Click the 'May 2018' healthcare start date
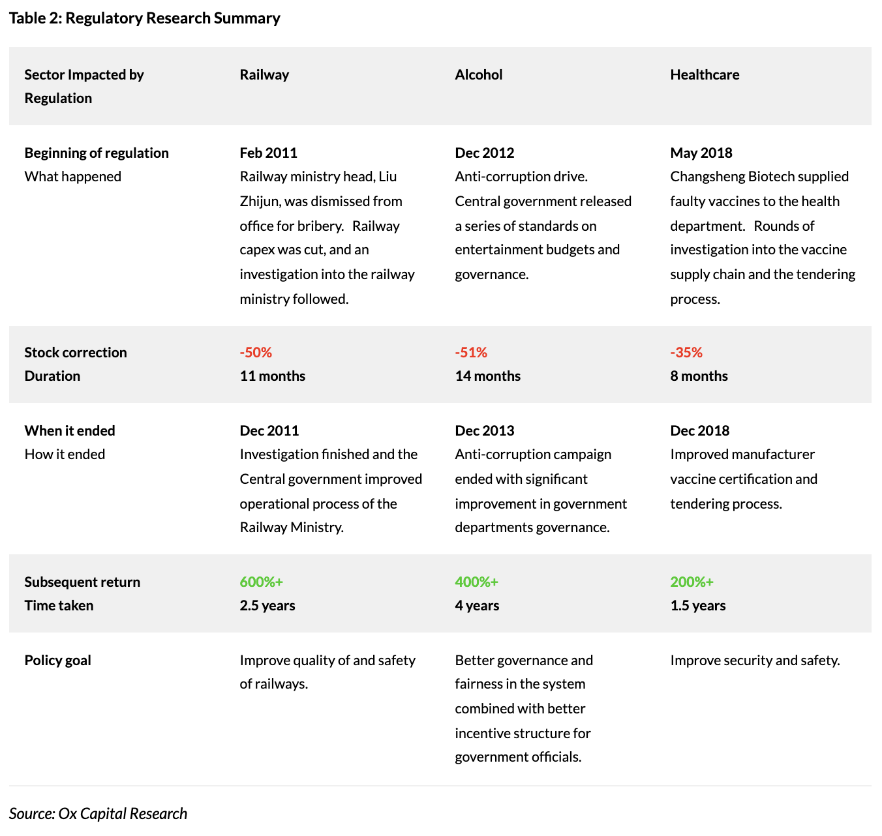The height and width of the screenshot is (836, 882). pyautogui.click(x=701, y=153)
